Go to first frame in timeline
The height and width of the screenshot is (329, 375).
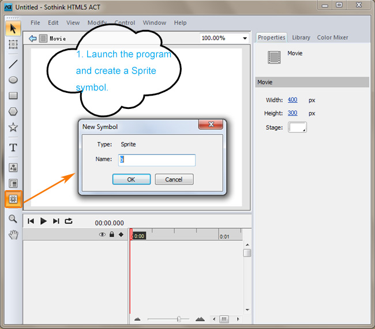click(x=31, y=221)
